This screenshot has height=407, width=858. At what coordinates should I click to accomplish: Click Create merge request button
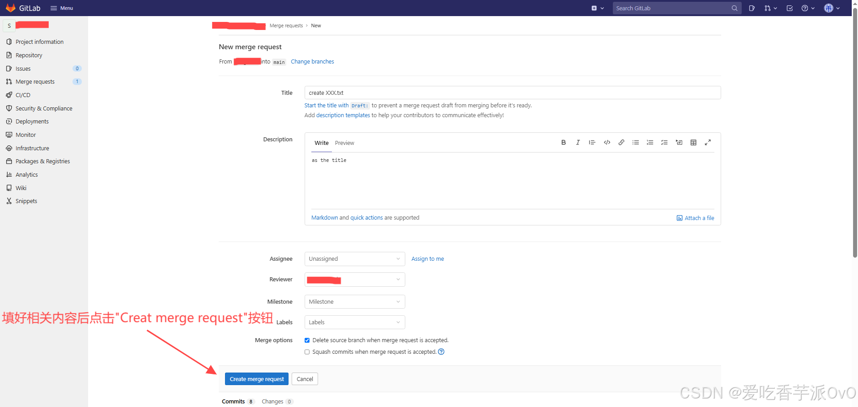click(x=257, y=379)
